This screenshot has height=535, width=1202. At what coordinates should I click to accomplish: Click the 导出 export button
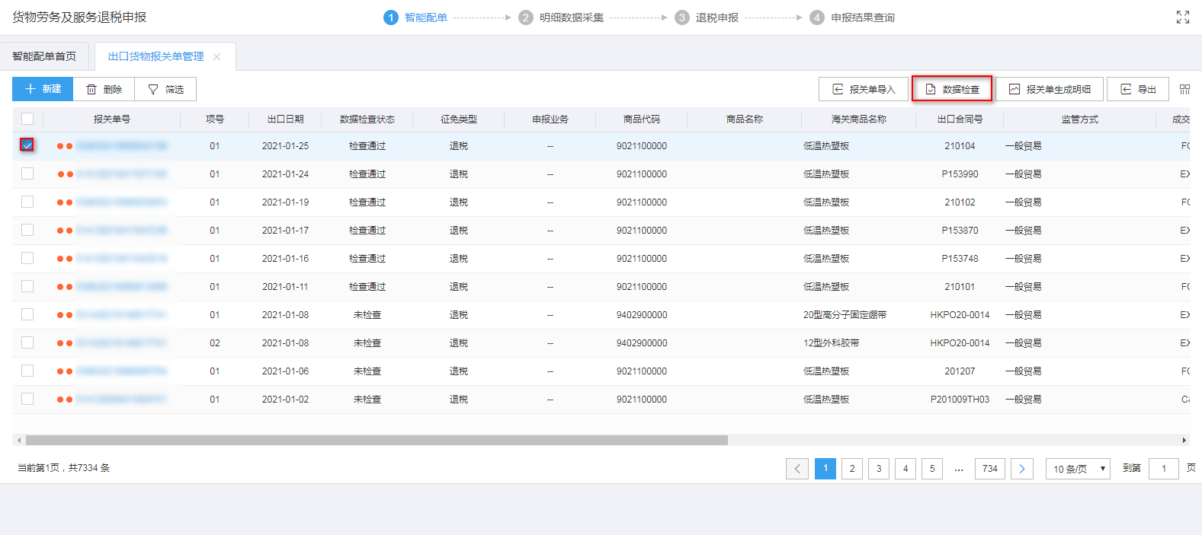tap(1137, 89)
